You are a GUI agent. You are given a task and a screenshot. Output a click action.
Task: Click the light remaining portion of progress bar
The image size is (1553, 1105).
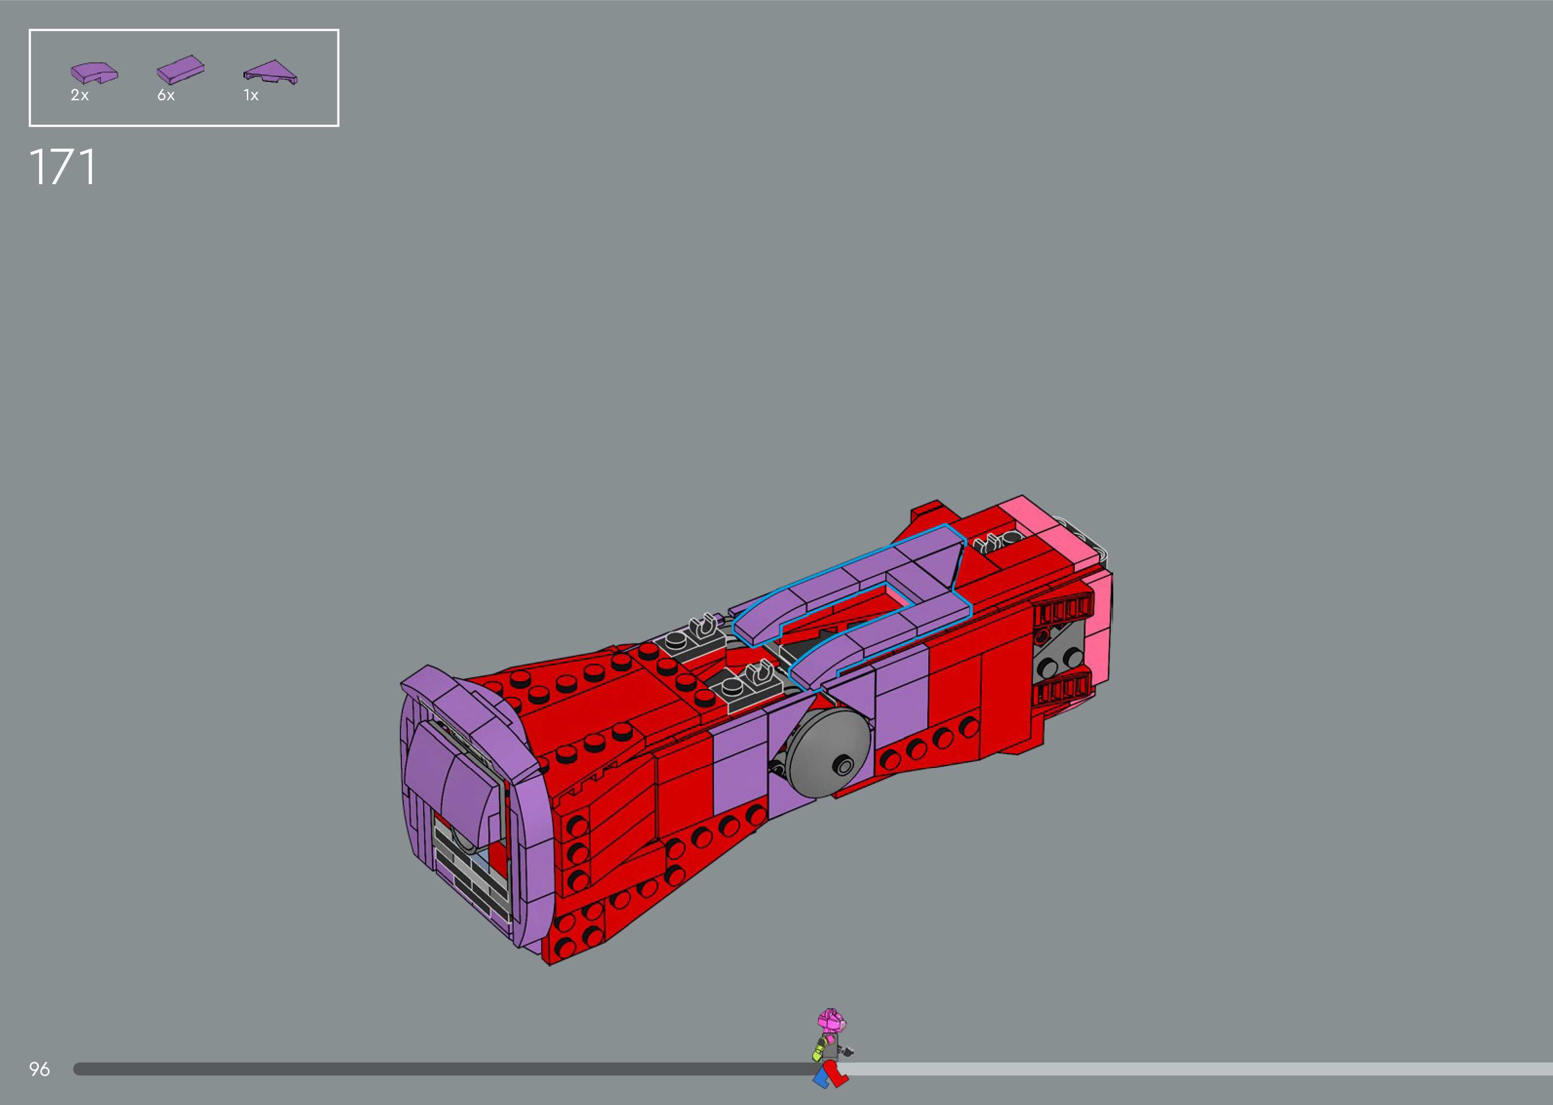point(1197,1069)
